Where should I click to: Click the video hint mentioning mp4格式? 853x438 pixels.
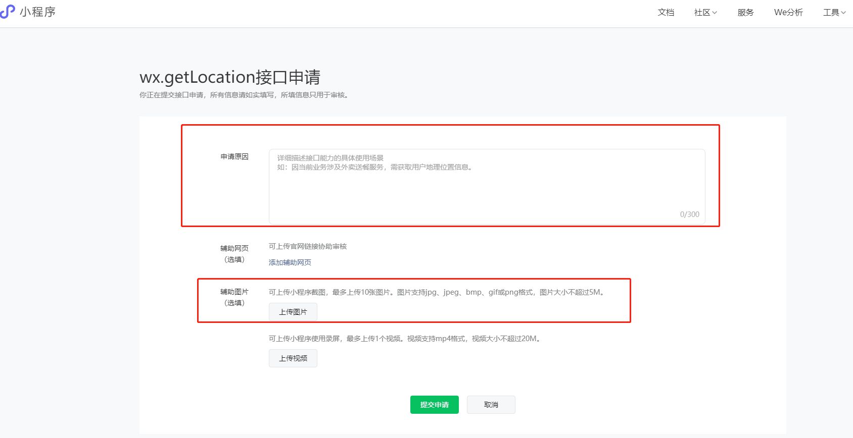point(405,339)
